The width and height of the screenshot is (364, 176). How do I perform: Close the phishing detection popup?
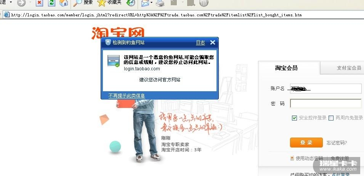[213, 42]
